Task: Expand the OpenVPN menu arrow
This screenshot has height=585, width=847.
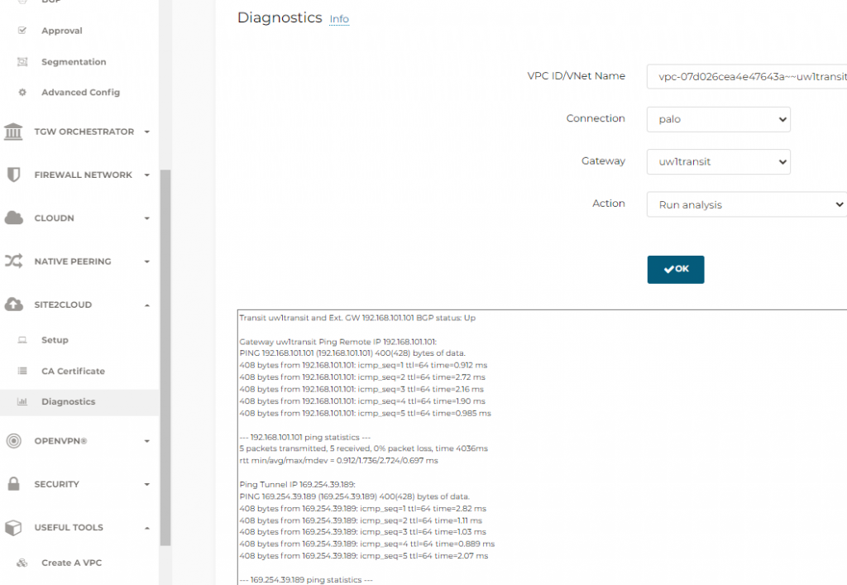Action: tap(147, 441)
